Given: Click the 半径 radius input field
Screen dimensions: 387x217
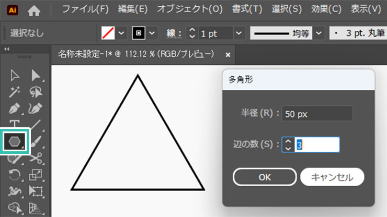Looking at the screenshot, I should [317, 114].
